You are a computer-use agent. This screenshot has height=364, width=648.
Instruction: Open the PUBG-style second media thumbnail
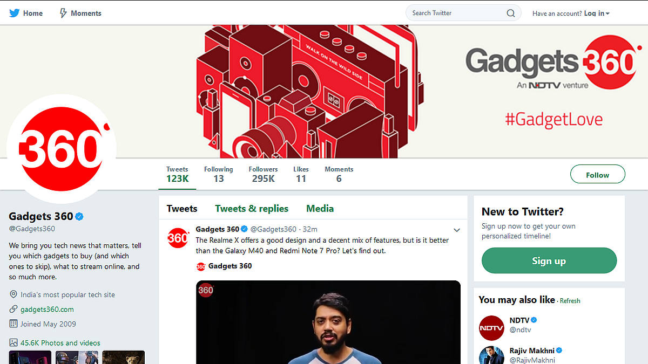click(x=77, y=358)
